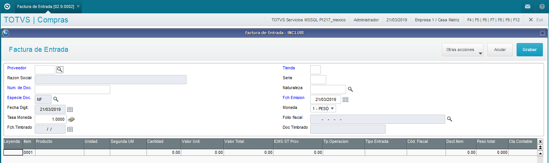Viewport: 549px width, 163px height.
Task: Click the dialog title bar round icon
Action: [x=6, y=33]
